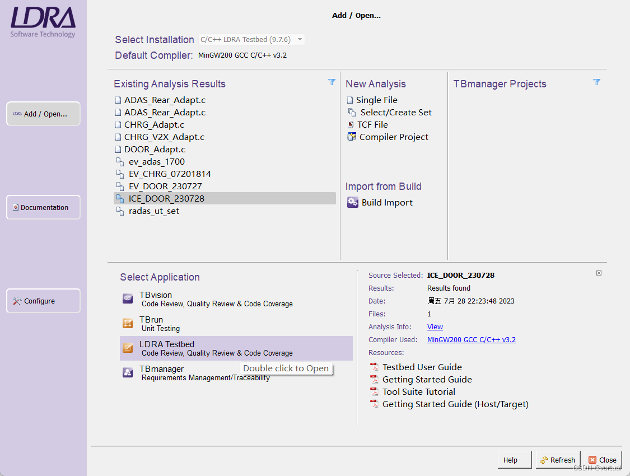Select the ICE_DOOR_230728 result row
Viewport: 630px width, 476px height.
coord(225,198)
